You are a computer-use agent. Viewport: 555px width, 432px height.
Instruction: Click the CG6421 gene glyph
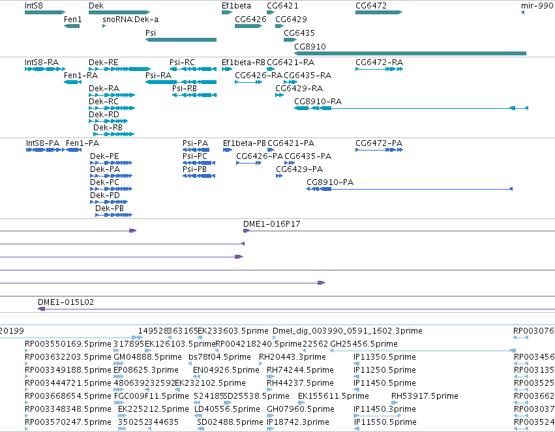point(271,12)
